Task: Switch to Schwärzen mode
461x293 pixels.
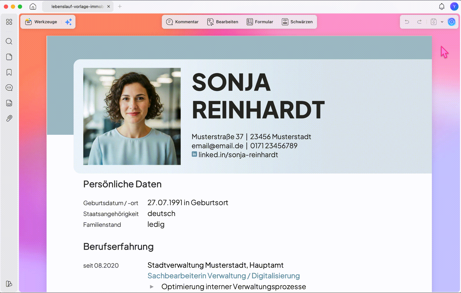Action: [x=297, y=22]
